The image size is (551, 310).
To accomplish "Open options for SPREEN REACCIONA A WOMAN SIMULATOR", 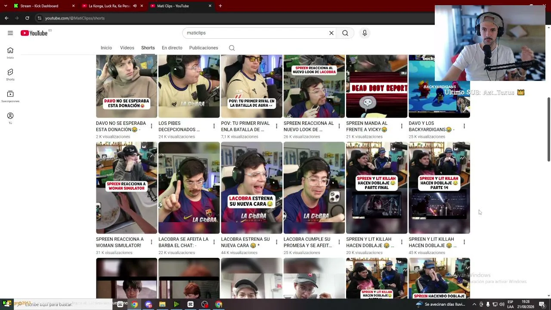I will point(151,242).
